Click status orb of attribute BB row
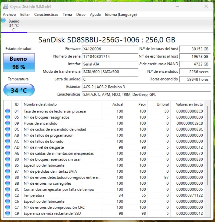 (x=8, y=183)
